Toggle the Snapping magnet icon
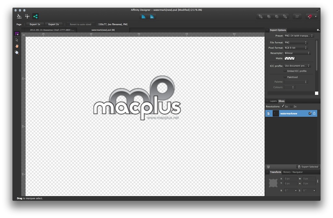 [310, 17]
